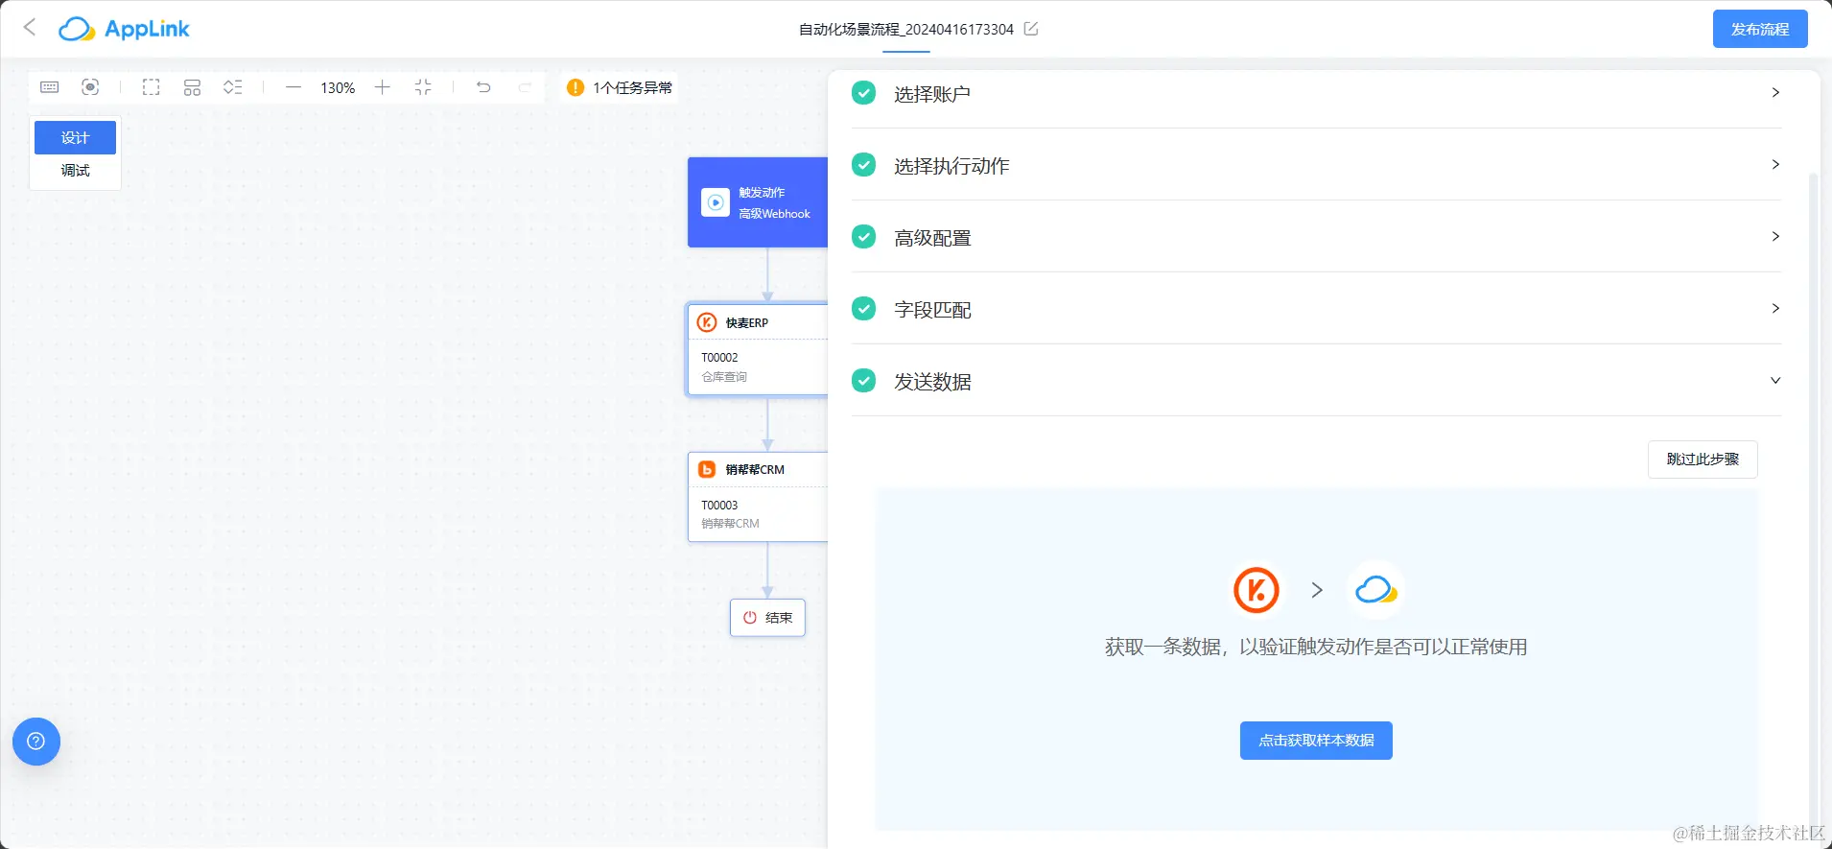Click the orange task warning icon
Image resolution: width=1832 pixels, height=849 pixels.
click(575, 87)
